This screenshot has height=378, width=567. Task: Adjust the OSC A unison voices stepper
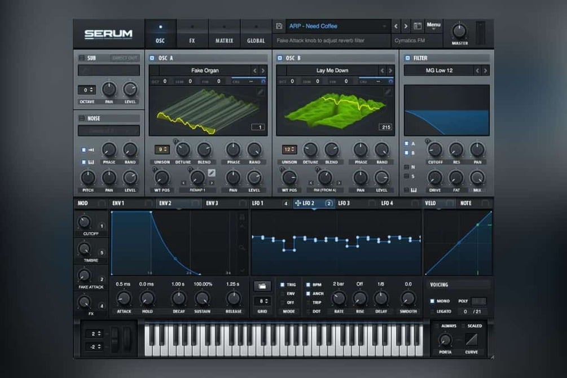coord(162,150)
